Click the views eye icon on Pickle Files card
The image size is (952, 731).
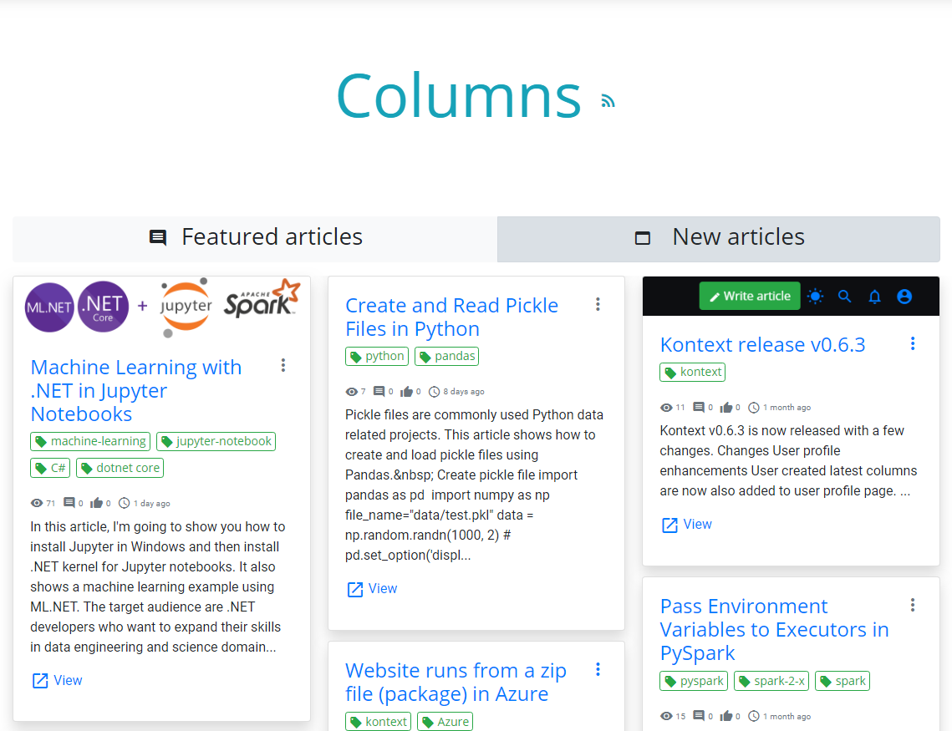click(352, 391)
